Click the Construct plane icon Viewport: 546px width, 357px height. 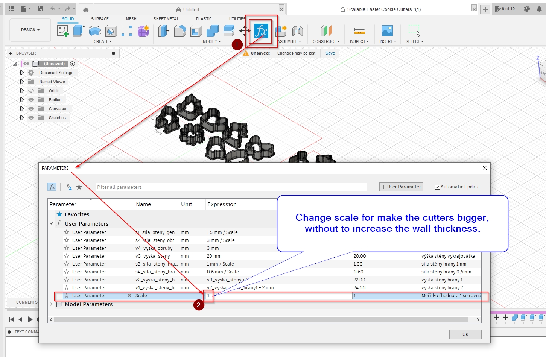[326, 31]
